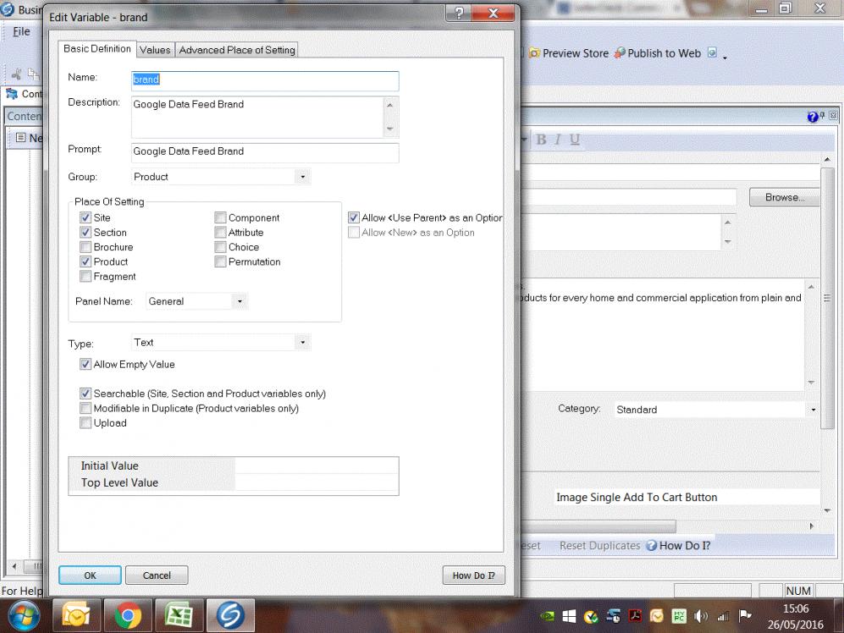The height and width of the screenshot is (633, 844).
Task: Click the Preview Store toolbar icon
Action: [534, 53]
